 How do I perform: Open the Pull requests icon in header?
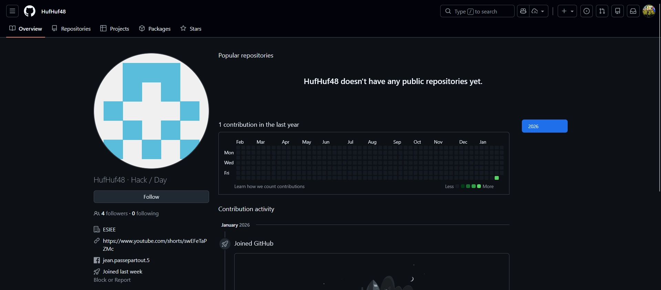click(602, 11)
